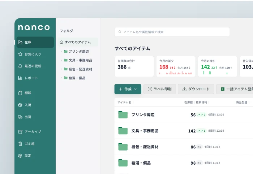Click the nanco logo
This screenshot has height=174, width=253.
[x=34, y=27]
